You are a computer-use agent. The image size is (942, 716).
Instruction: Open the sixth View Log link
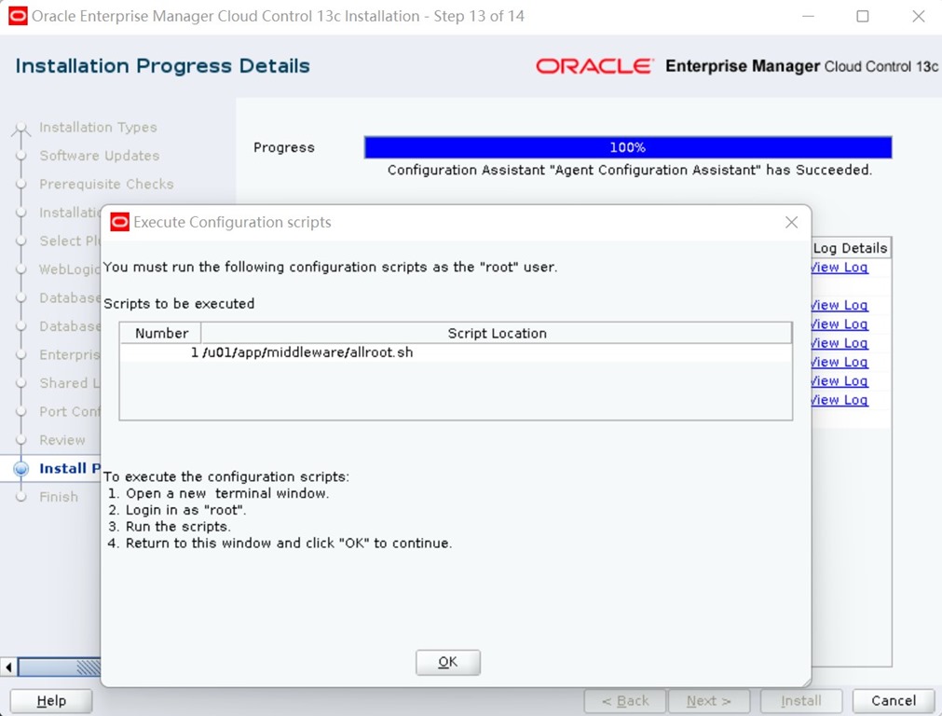coord(840,381)
